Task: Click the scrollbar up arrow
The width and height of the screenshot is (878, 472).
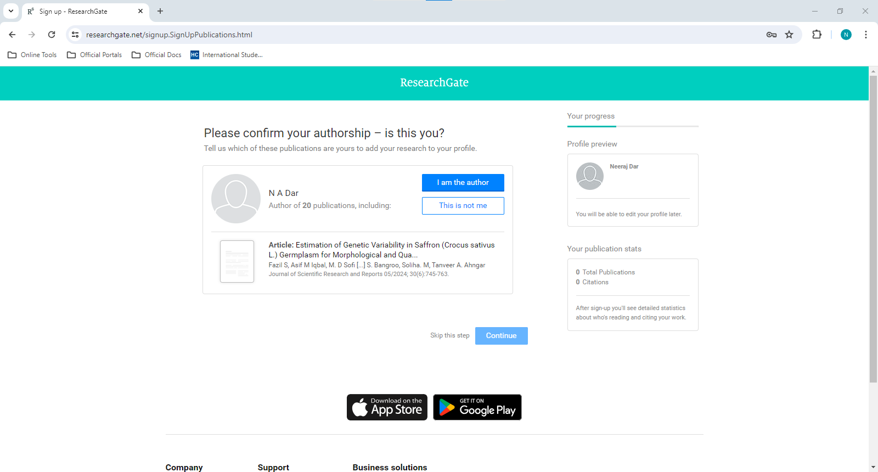Action: point(873,71)
